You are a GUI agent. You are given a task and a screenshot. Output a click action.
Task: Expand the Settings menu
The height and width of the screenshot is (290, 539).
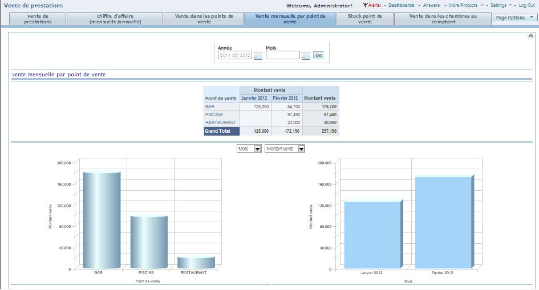[501, 5]
